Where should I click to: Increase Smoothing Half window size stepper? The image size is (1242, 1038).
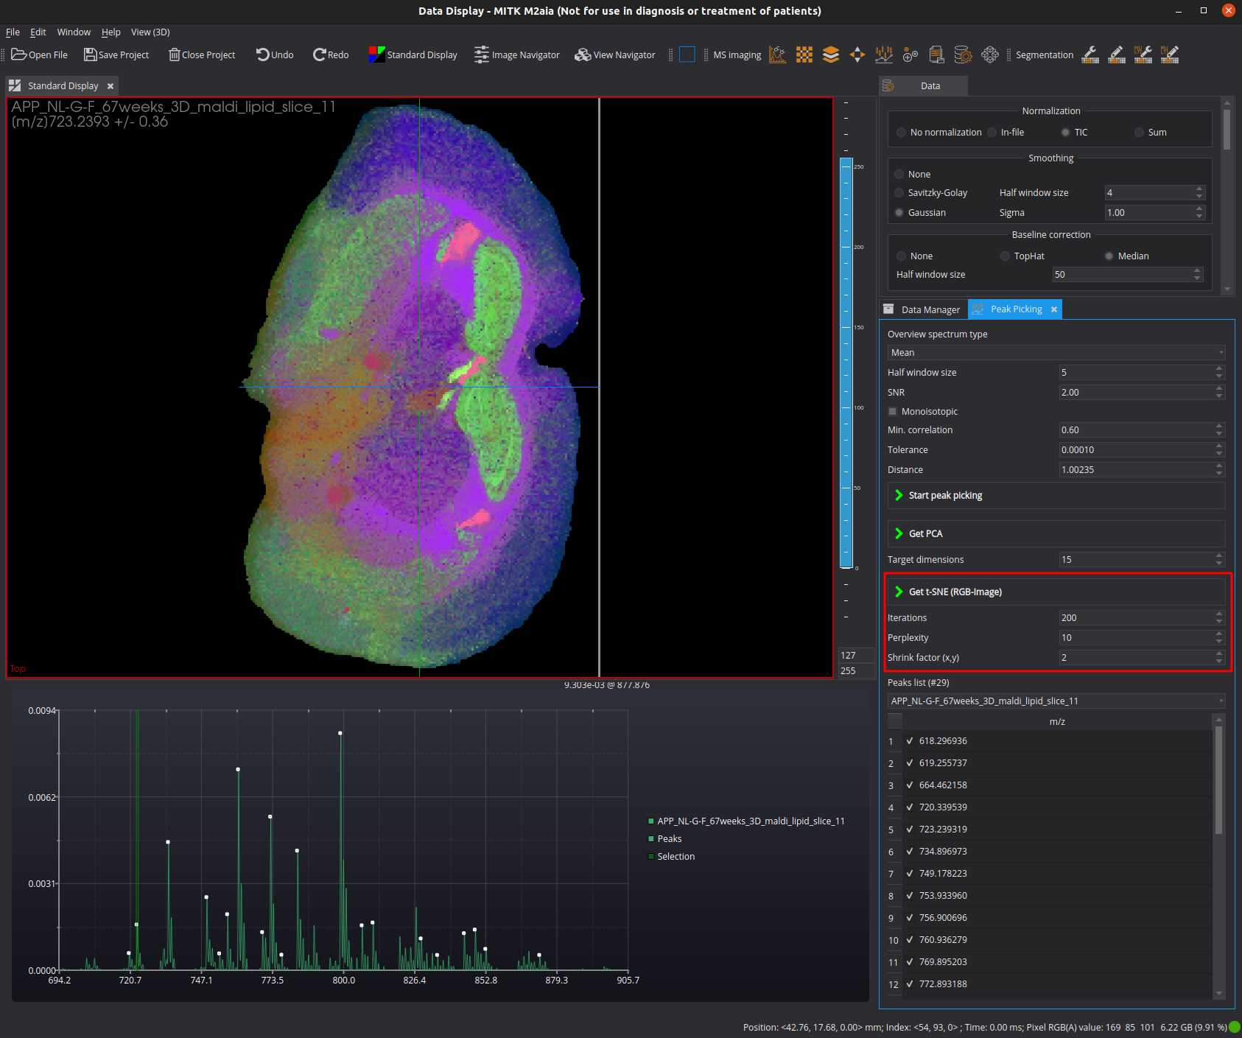1199,189
